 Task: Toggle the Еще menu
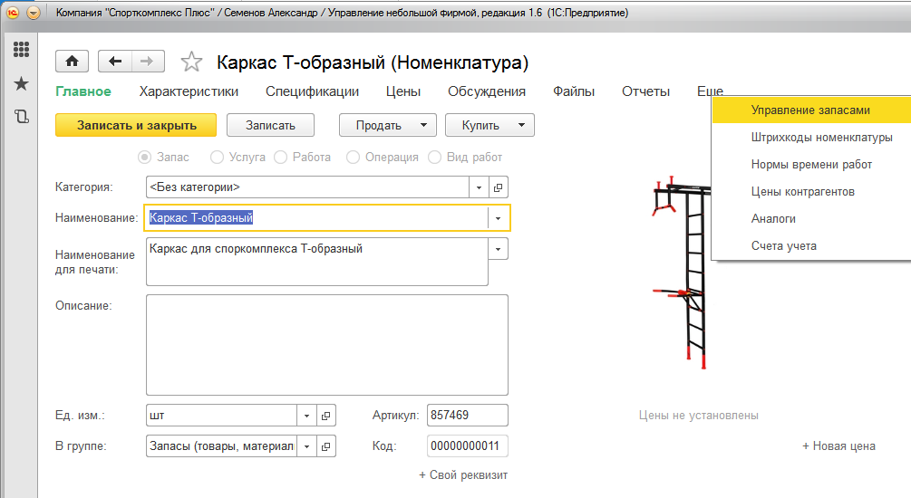tap(710, 91)
